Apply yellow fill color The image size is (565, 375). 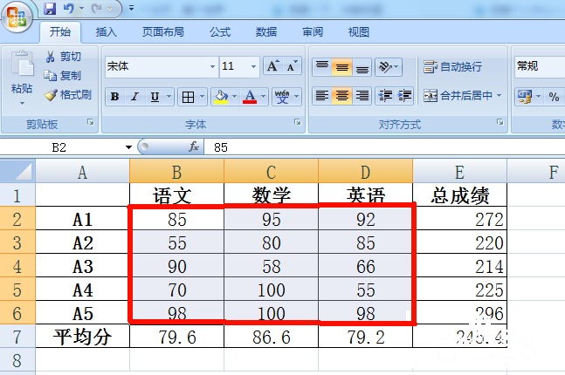point(221,97)
